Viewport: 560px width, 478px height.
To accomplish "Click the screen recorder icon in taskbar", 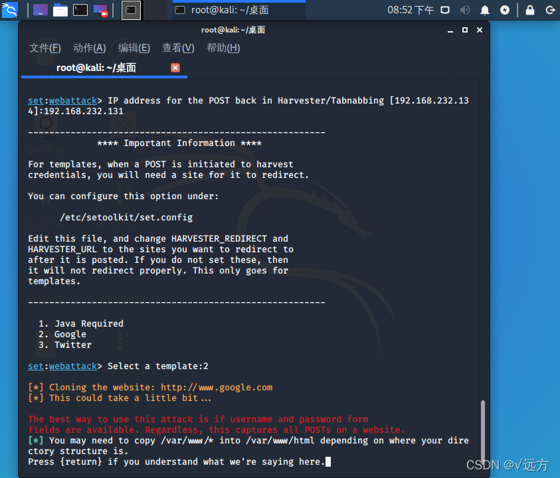I will click(x=100, y=9).
